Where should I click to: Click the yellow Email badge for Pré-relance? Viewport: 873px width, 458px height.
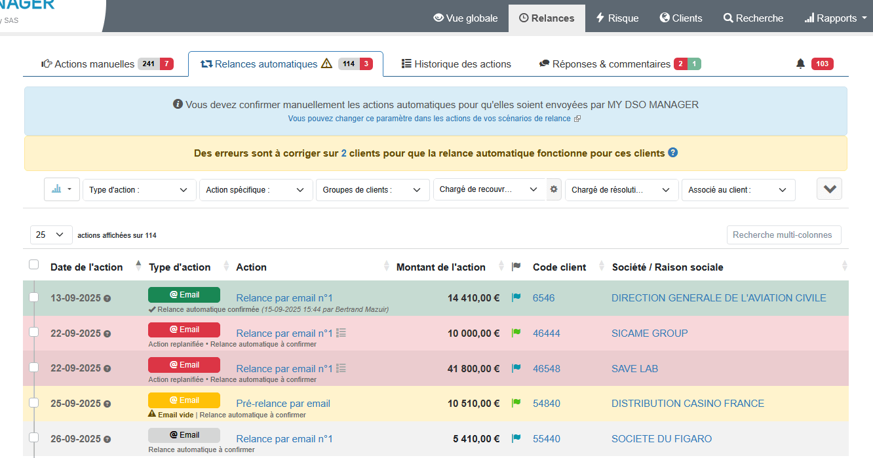click(184, 400)
